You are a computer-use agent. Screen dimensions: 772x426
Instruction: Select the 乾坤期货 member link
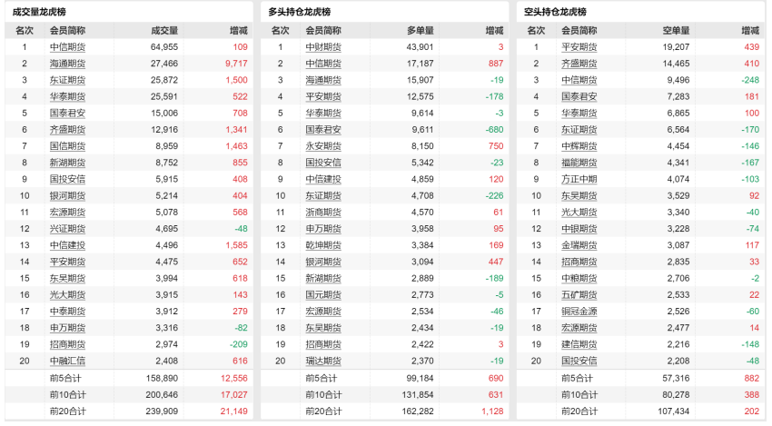point(323,245)
